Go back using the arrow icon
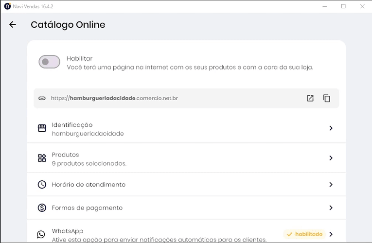This screenshot has height=243, width=372. [x=13, y=24]
